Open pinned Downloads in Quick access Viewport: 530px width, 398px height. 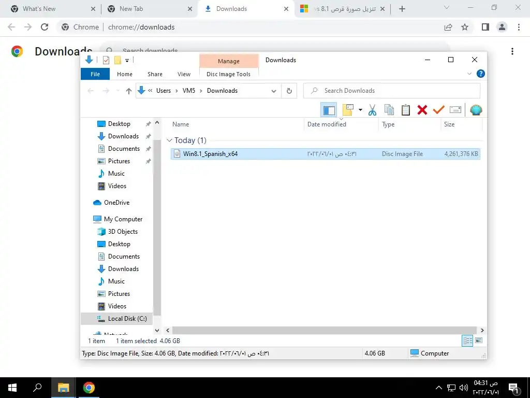(123, 136)
